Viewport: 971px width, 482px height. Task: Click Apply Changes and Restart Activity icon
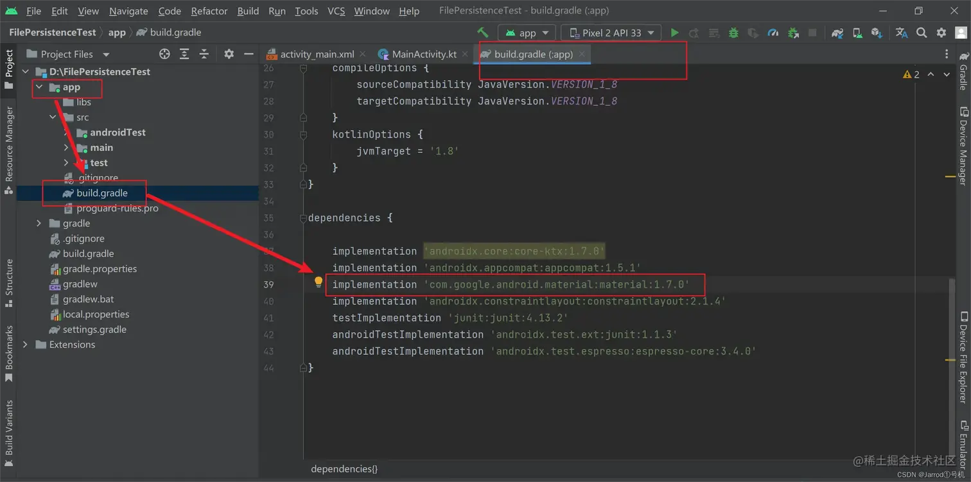pos(694,33)
